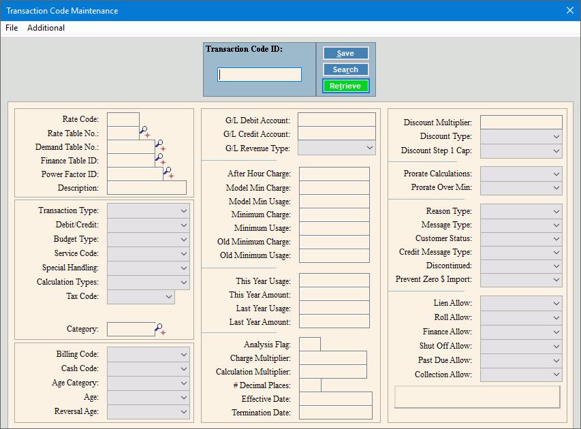
Task: Open lookup icon next to Finance Table ID
Action: point(161,159)
